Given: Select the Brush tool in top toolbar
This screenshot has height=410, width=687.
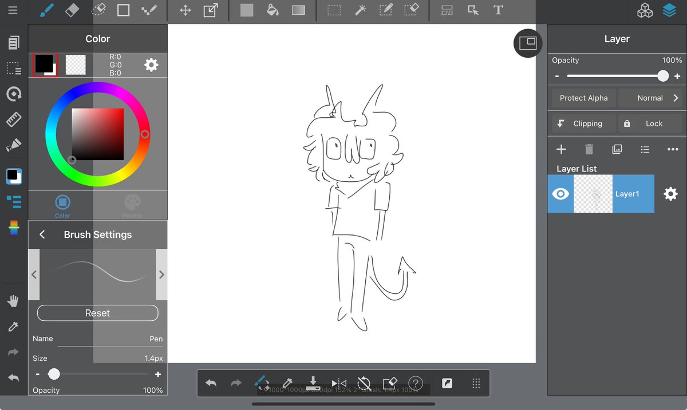Looking at the screenshot, I should pyautogui.click(x=46, y=10).
